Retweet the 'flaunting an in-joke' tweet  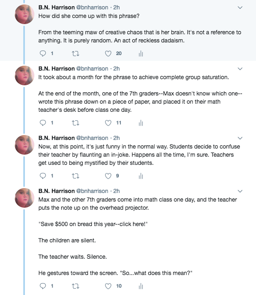[x=75, y=176]
